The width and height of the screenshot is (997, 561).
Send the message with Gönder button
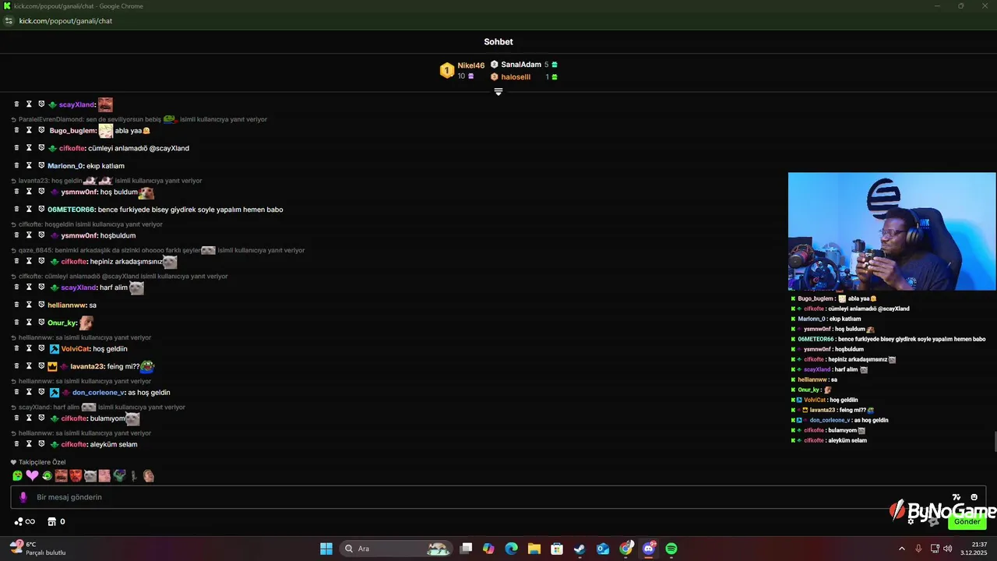tap(967, 521)
